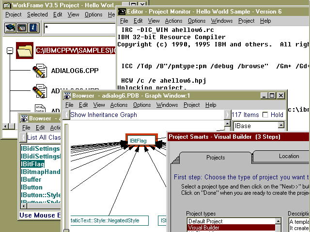Viewport: 310px width, 232px height.
Task: Select IBitFlag in the class list
Action: [x=32, y=164]
